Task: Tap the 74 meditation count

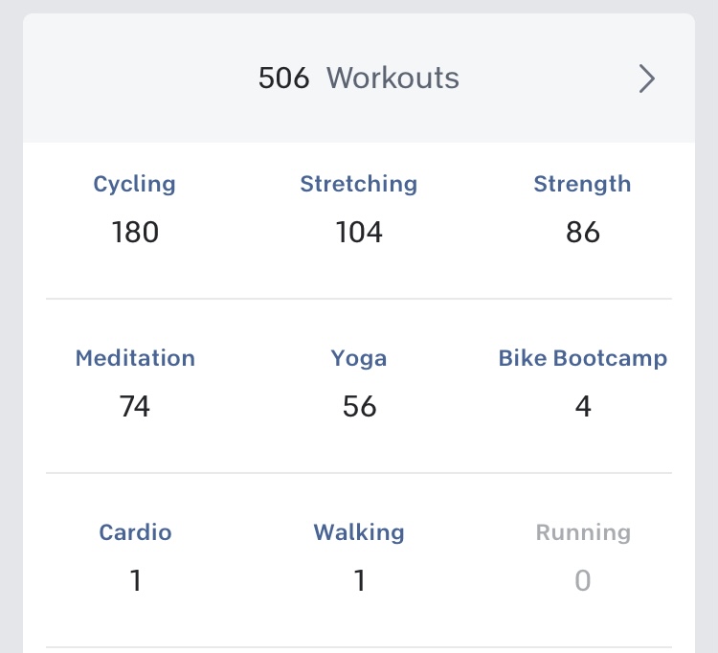Action: [135, 407]
